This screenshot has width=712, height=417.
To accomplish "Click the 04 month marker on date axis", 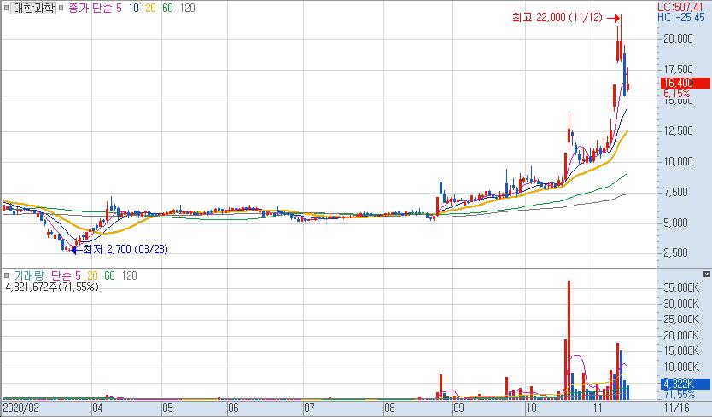I will (97, 408).
